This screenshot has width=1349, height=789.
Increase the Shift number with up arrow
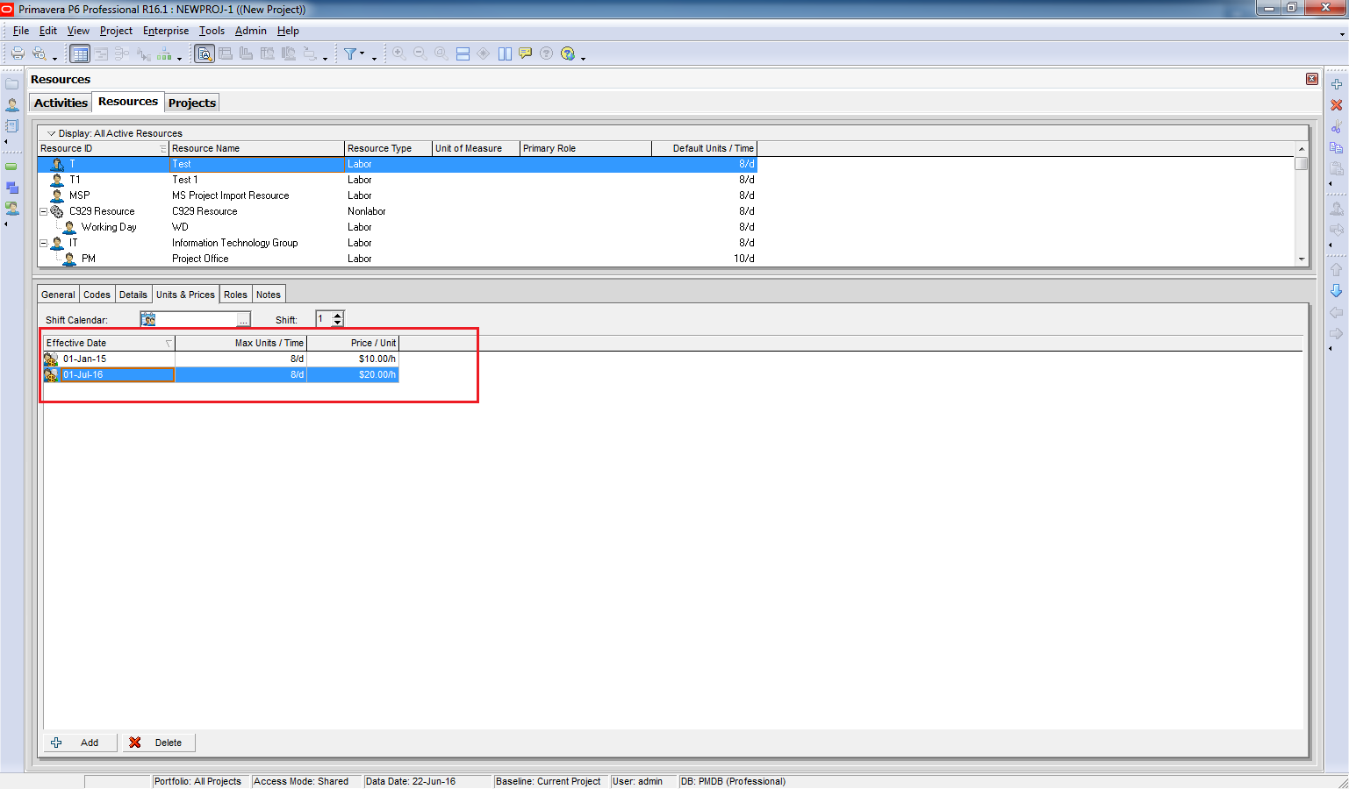337,316
